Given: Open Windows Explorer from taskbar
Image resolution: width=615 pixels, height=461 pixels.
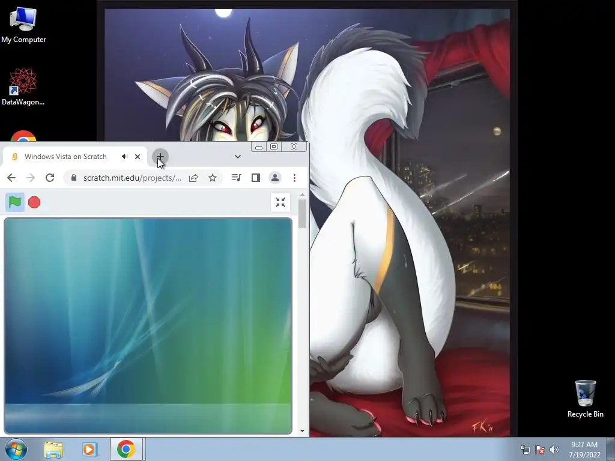Looking at the screenshot, I should coord(53,450).
